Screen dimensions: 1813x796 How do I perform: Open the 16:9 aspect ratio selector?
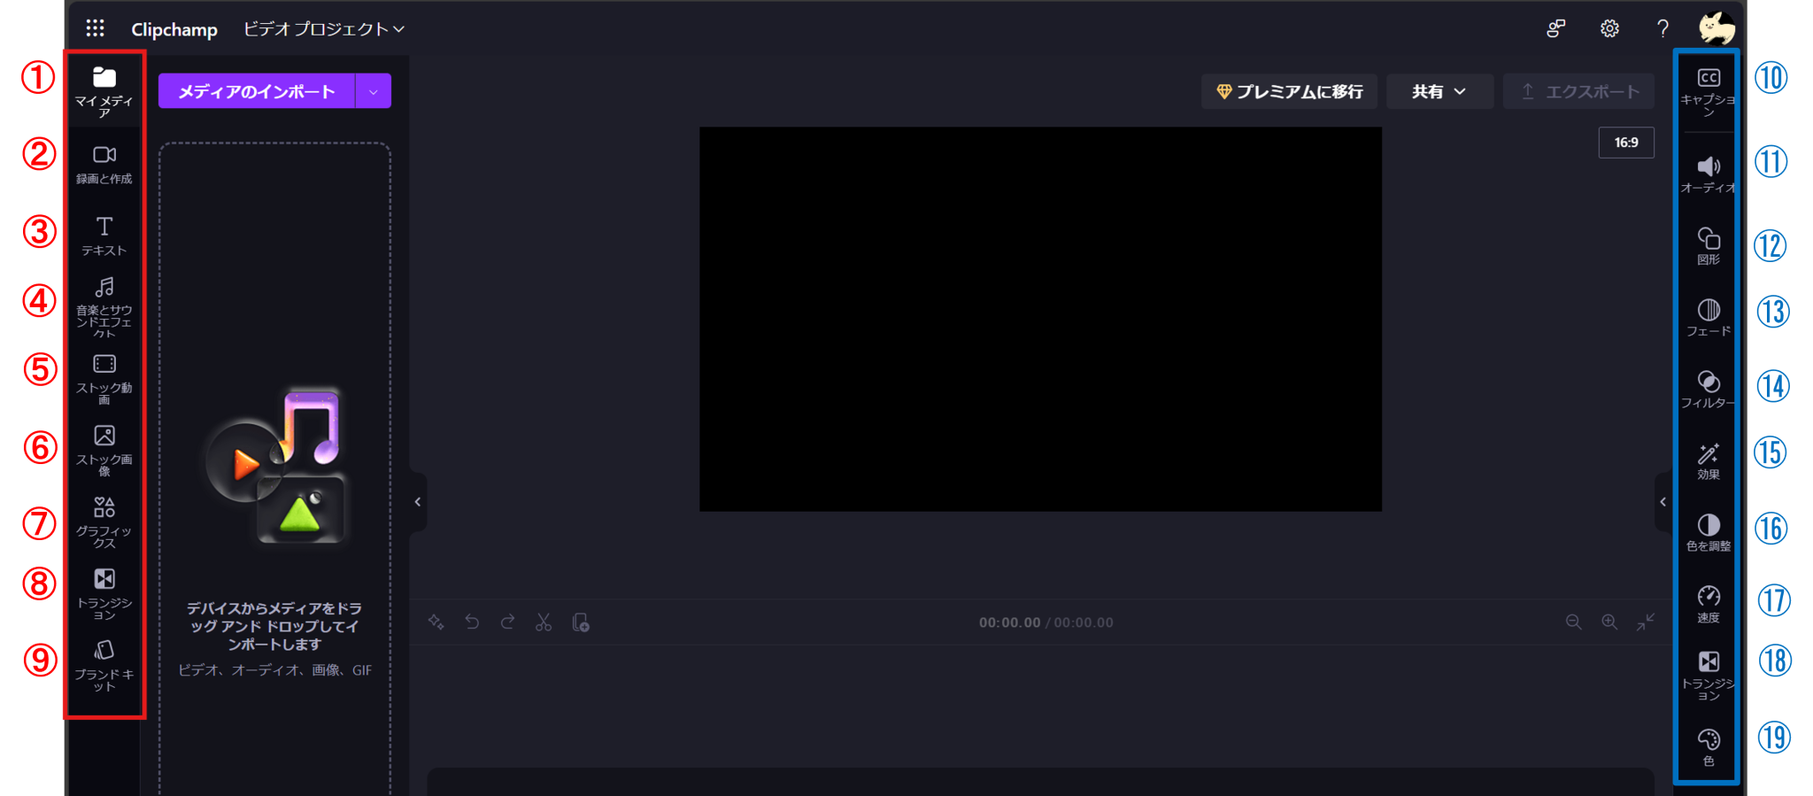1625,143
